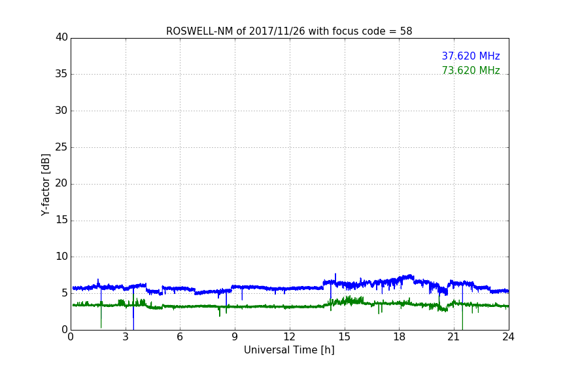This screenshot has height=377, width=565.
Task: Click the y-axis tick value 5
Action: point(65,293)
